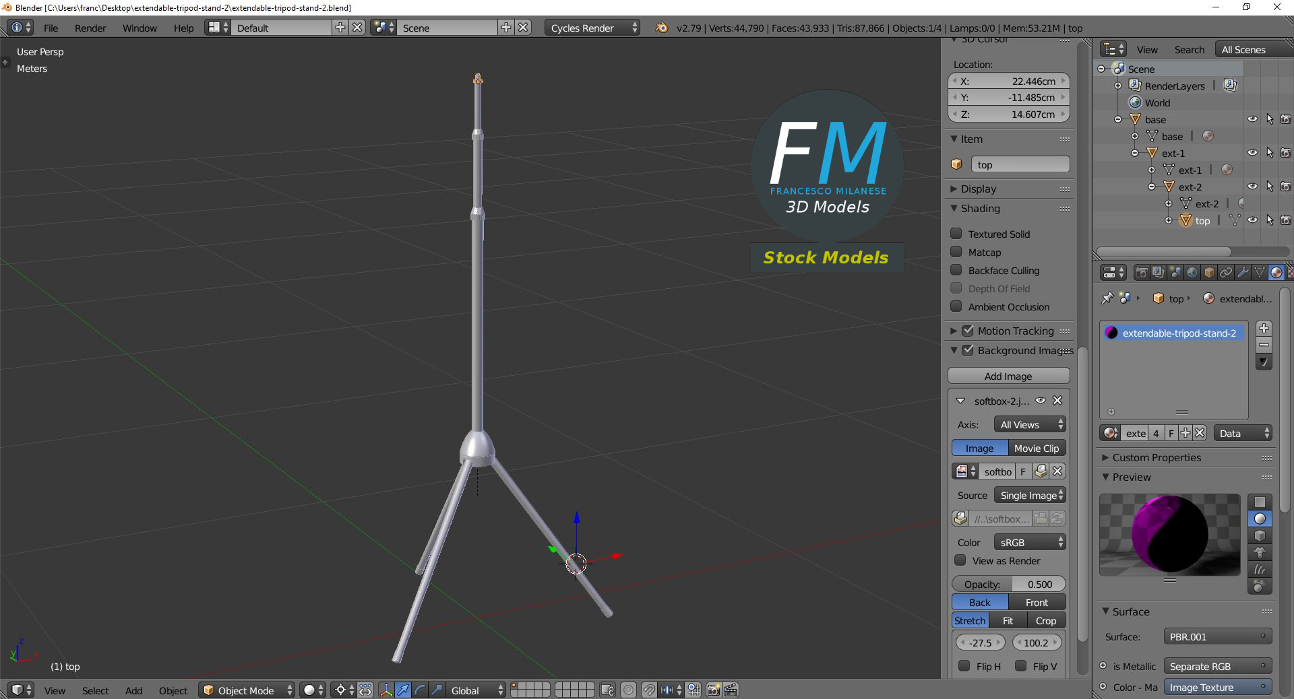The height and width of the screenshot is (699, 1294).
Task: Select the scale manipulator icon
Action: (x=437, y=690)
